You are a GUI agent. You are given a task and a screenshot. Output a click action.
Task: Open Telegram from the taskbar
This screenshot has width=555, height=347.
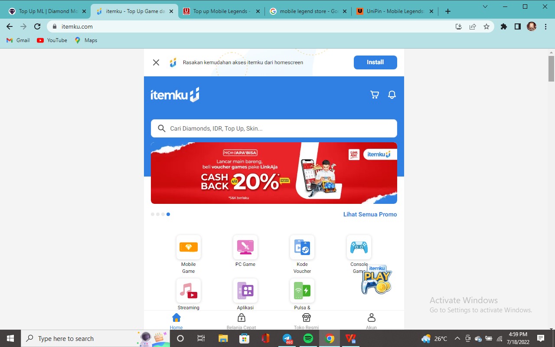coord(287,338)
